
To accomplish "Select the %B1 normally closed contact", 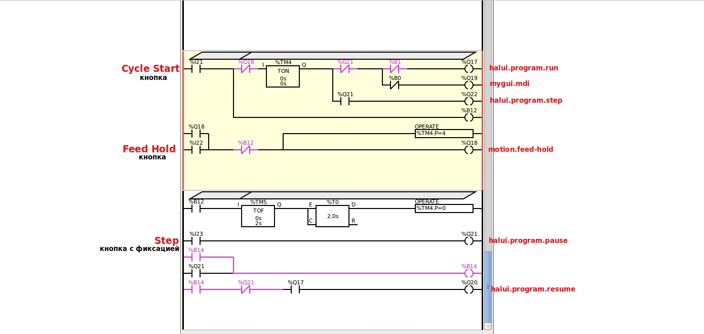I will click(395, 69).
